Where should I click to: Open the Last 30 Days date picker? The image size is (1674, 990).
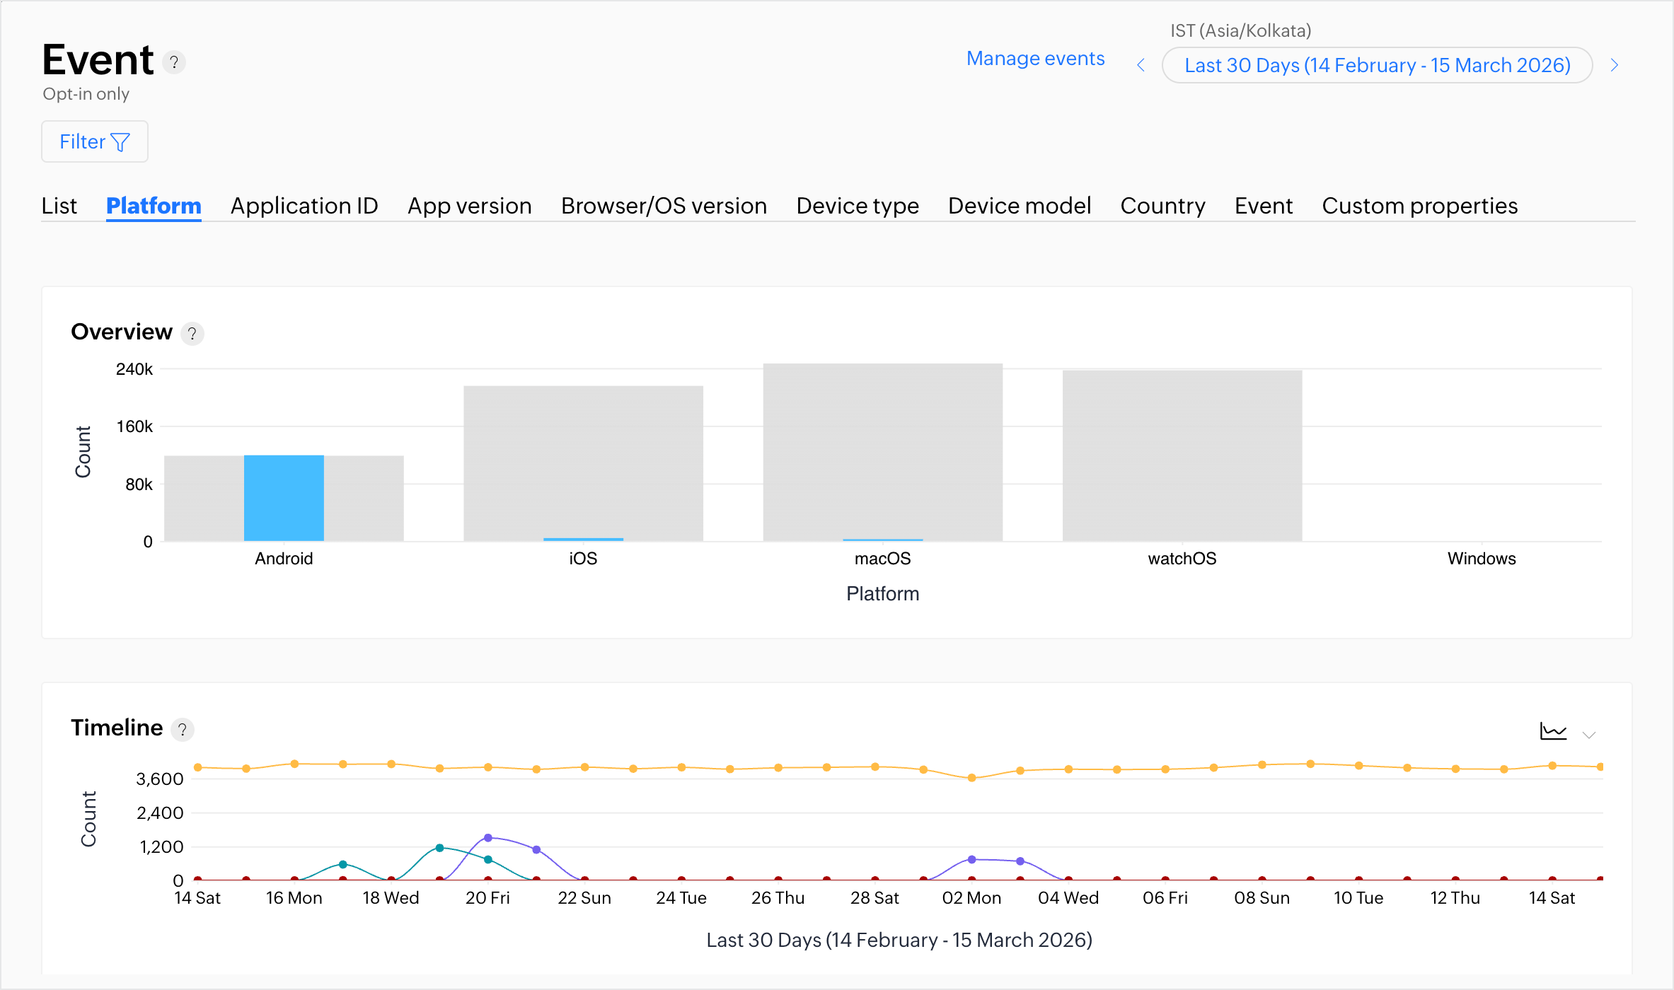[x=1377, y=65]
